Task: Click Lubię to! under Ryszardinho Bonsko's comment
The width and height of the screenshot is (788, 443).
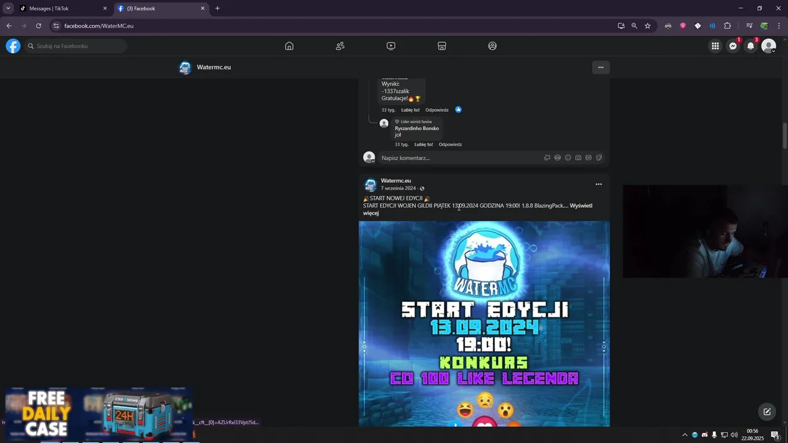Action: [424, 145]
